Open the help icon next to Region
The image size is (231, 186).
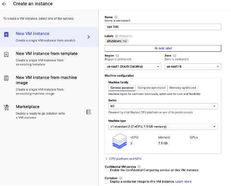click(117, 56)
